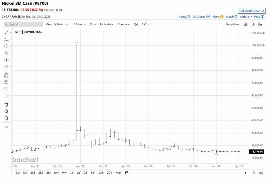Toggle log scale on the chart
Viewport: 274px width, 182px height.
tap(261, 173)
